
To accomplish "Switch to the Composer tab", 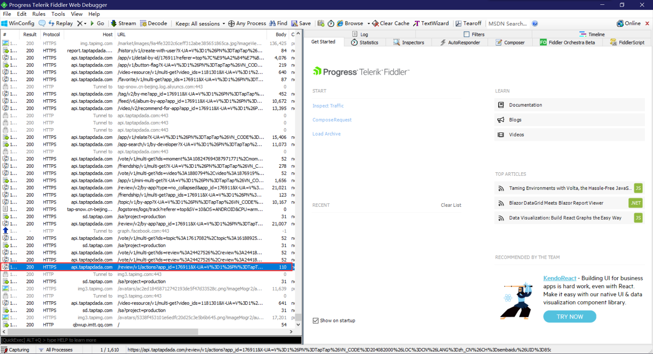I will click(510, 42).
